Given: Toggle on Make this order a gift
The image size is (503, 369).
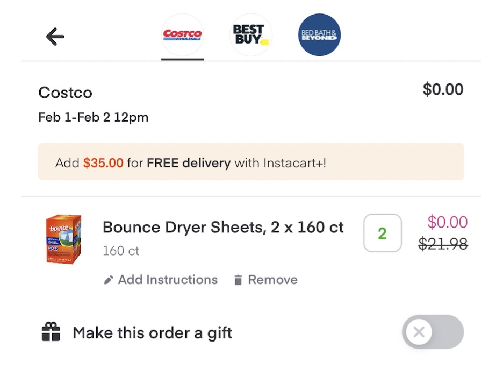Looking at the screenshot, I should [433, 332].
